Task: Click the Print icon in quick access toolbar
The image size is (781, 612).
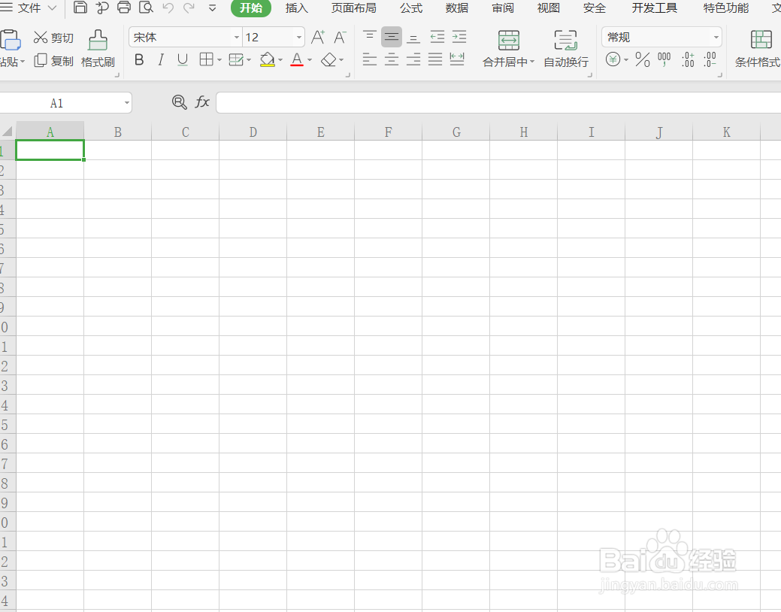Action: pyautogui.click(x=124, y=7)
